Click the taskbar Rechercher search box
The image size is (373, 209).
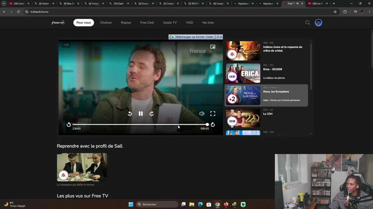157,204
